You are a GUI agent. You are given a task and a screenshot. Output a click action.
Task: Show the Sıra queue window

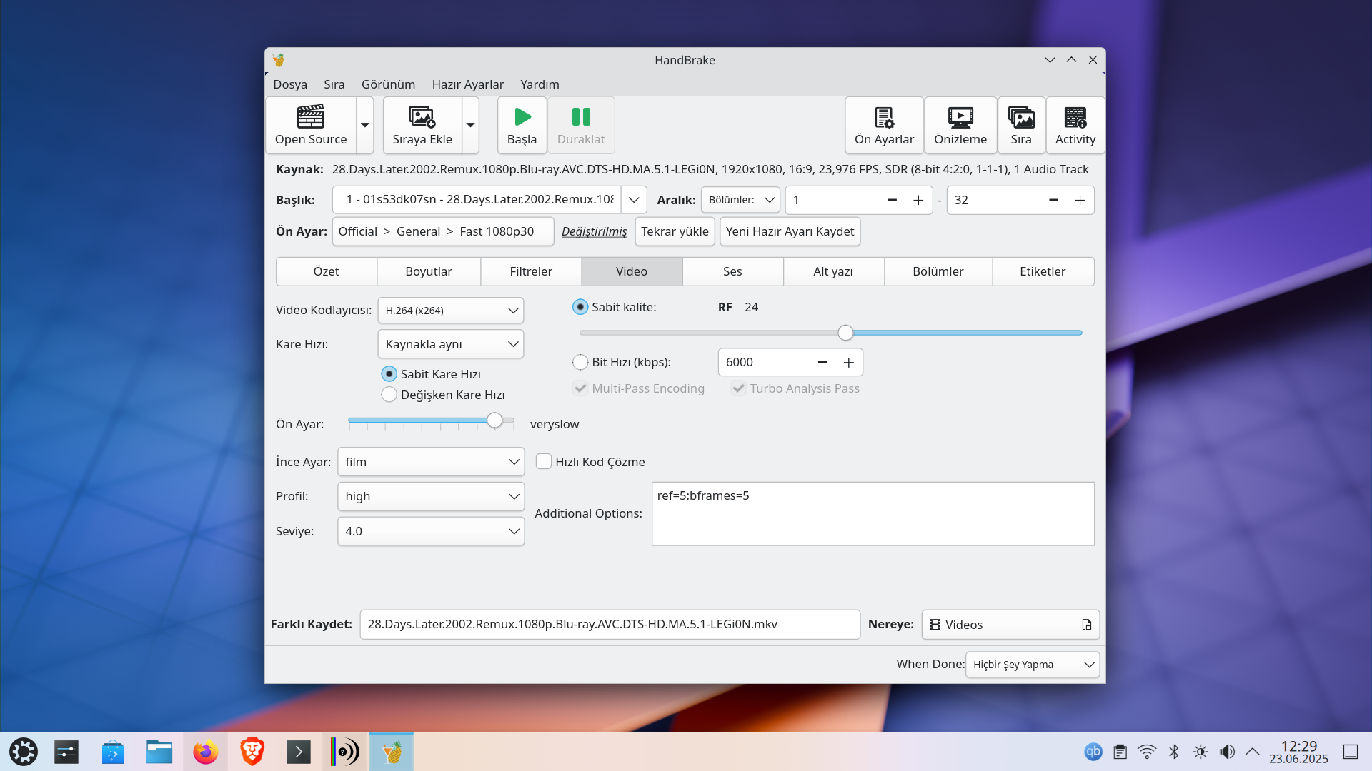[1021, 126]
